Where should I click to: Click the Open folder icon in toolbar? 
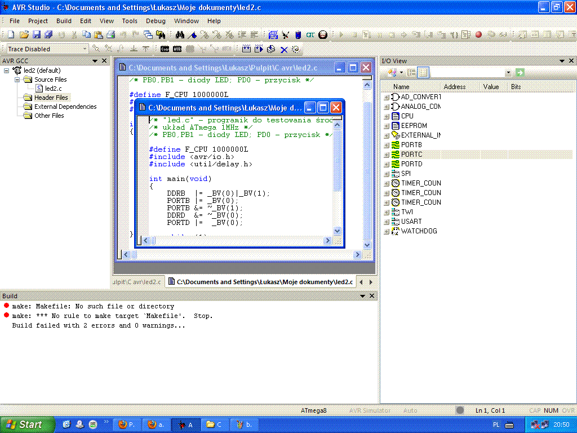point(24,35)
